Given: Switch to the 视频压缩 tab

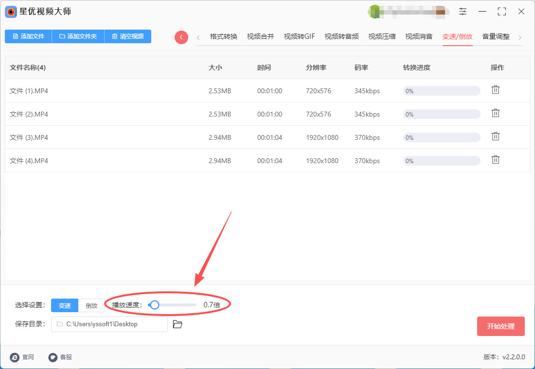Looking at the screenshot, I should click(x=382, y=36).
